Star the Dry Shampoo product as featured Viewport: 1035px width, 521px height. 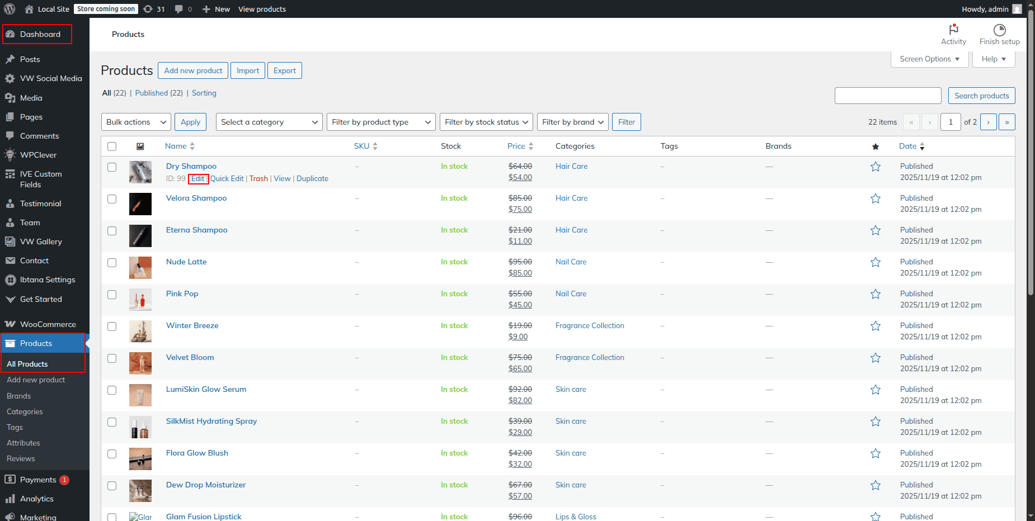(x=876, y=167)
